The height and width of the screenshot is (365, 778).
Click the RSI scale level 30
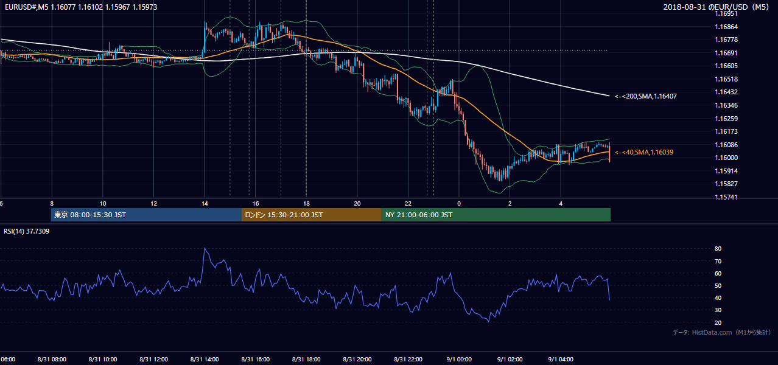[718, 310]
